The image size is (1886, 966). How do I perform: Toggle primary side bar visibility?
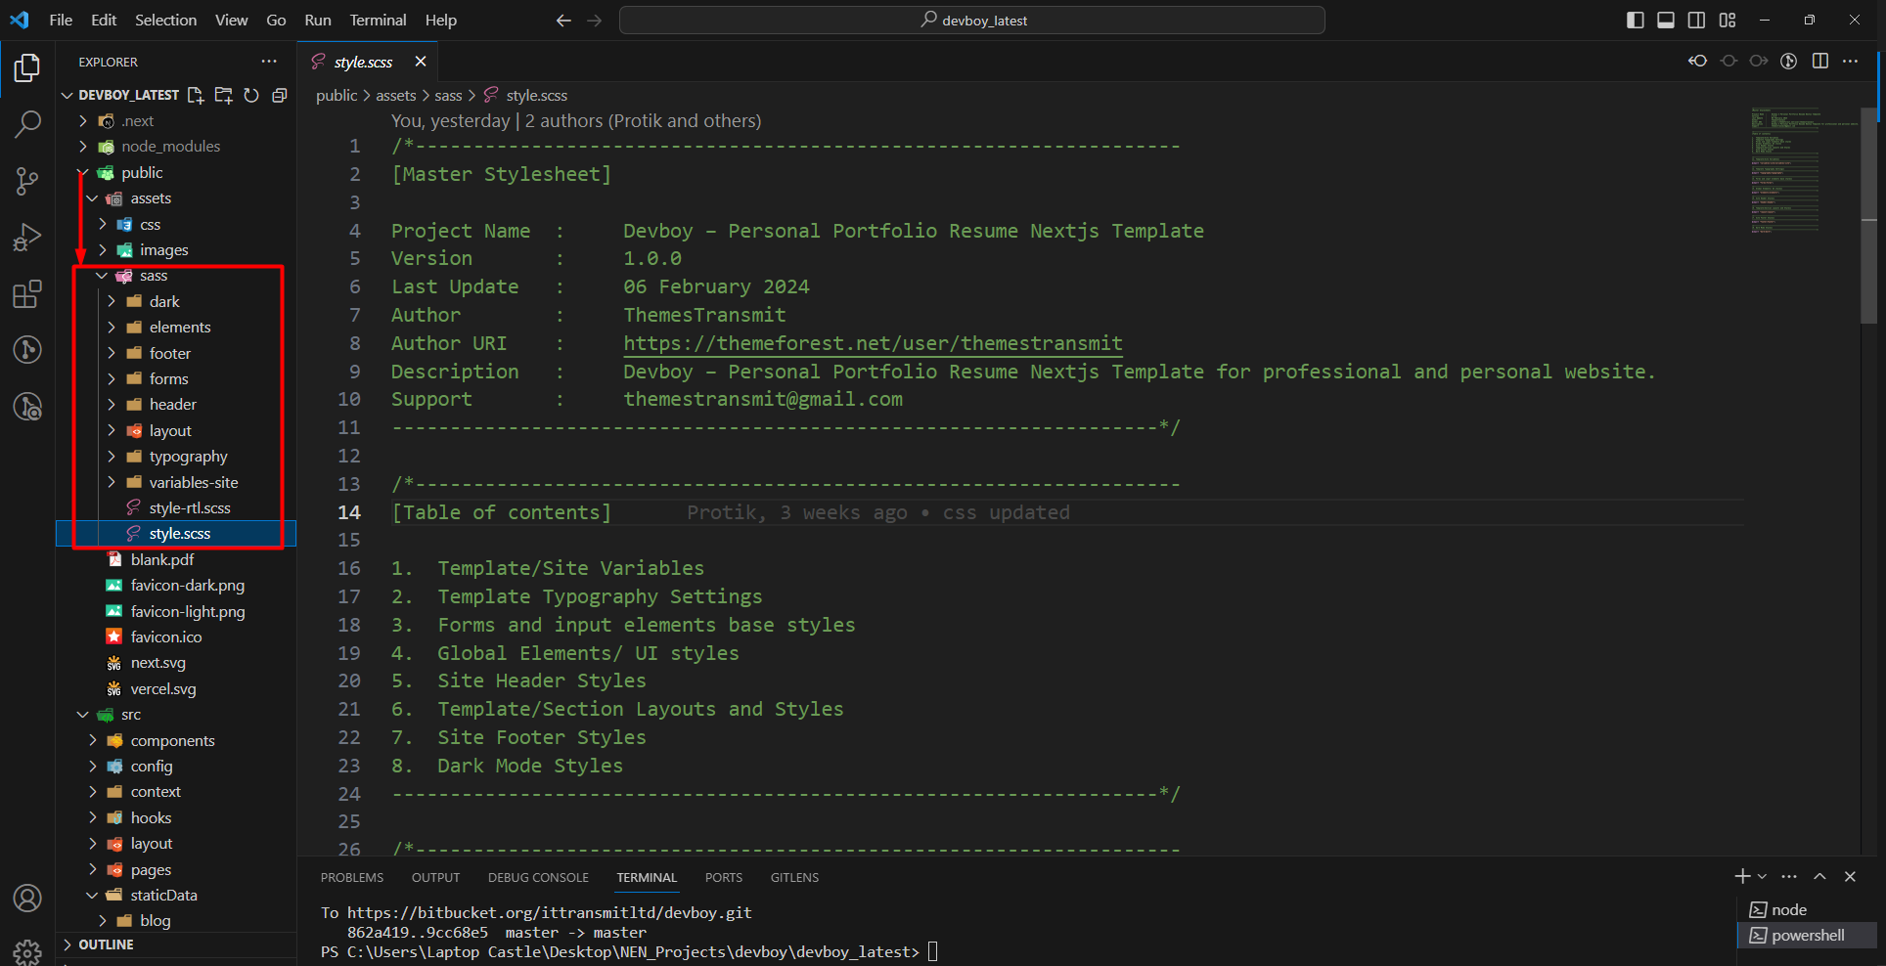[x=1635, y=21]
